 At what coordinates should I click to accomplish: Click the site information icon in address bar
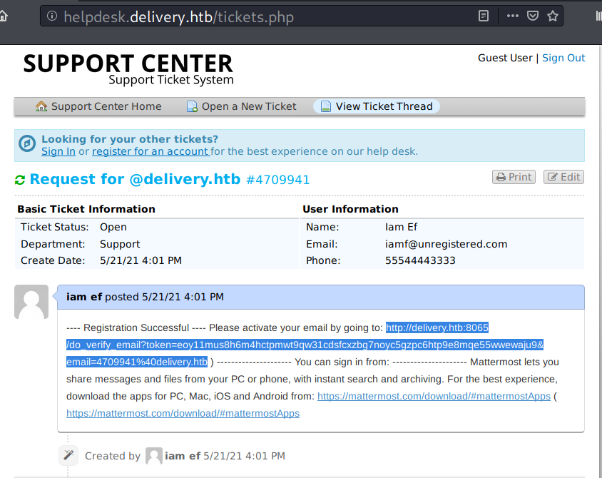coord(52,16)
